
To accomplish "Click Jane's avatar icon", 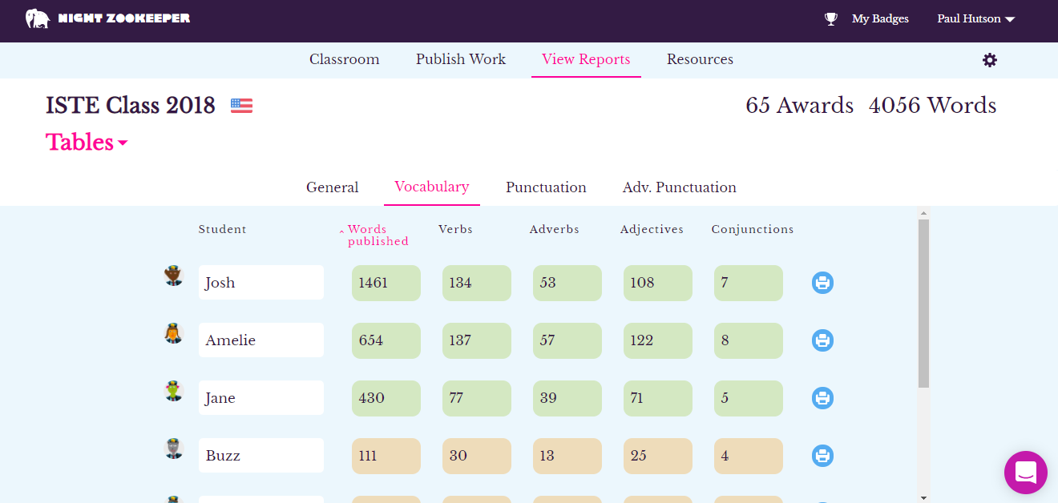I will tap(174, 391).
